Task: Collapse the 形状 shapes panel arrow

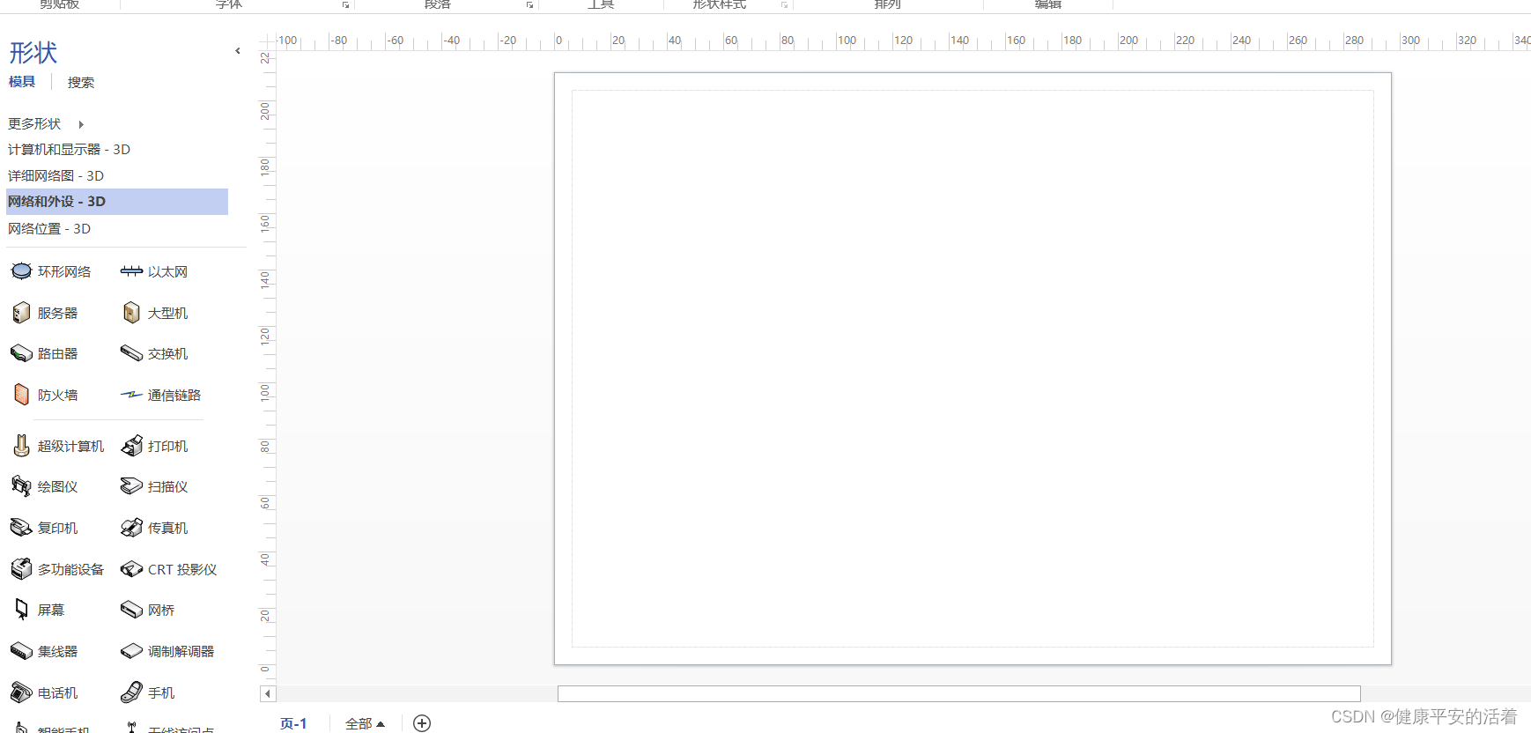Action: pyautogui.click(x=238, y=51)
